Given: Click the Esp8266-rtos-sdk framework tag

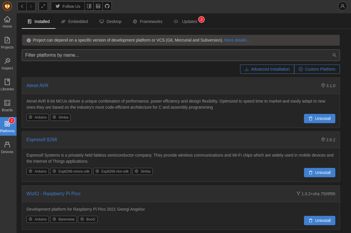Looking at the screenshot, I should point(112,171).
